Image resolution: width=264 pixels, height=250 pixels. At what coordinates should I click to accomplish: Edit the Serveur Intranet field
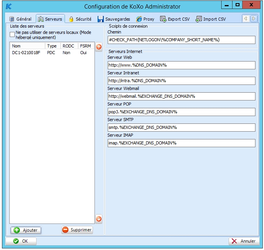[x=182, y=81]
